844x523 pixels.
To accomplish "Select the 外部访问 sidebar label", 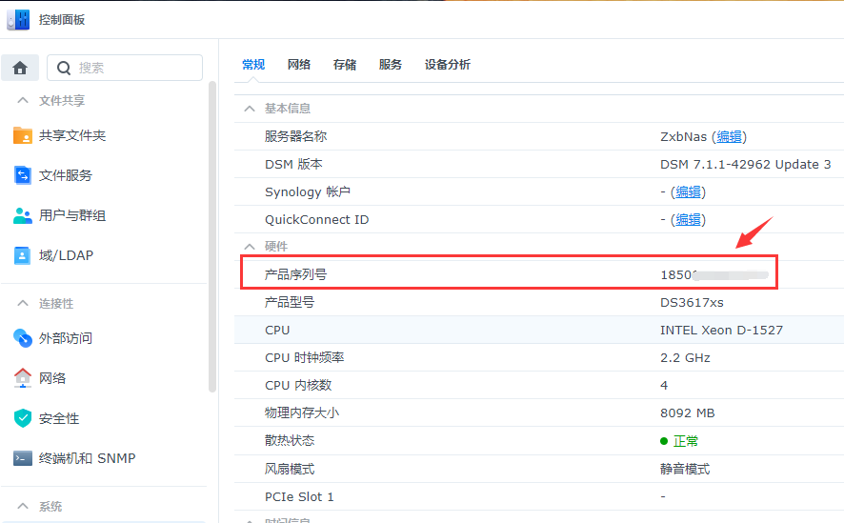I will click(x=66, y=338).
